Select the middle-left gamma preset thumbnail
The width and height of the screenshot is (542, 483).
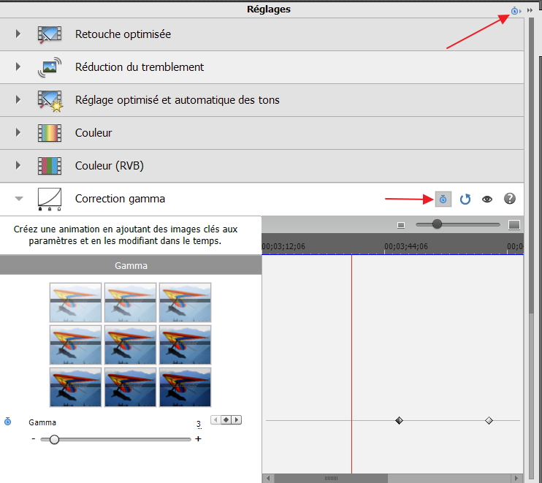coord(75,345)
